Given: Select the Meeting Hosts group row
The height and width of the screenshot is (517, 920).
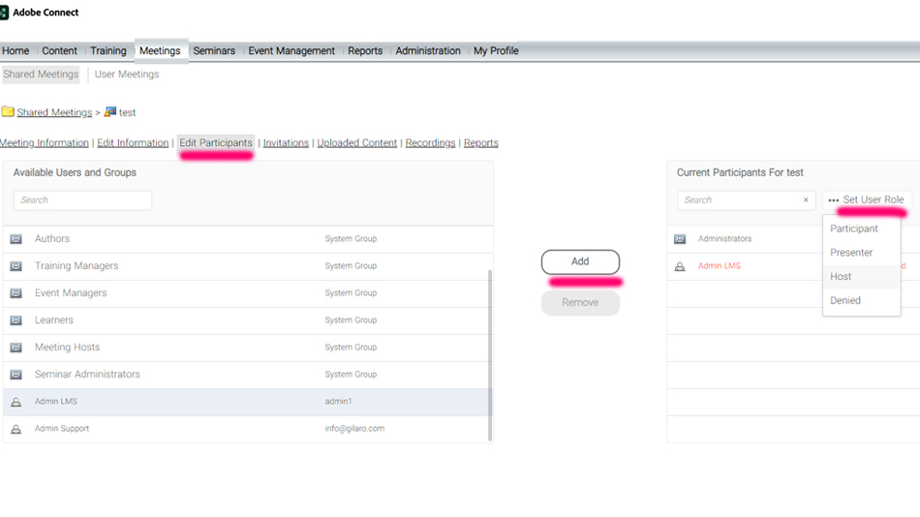Looking at the screenshot, I should (245, 348).
